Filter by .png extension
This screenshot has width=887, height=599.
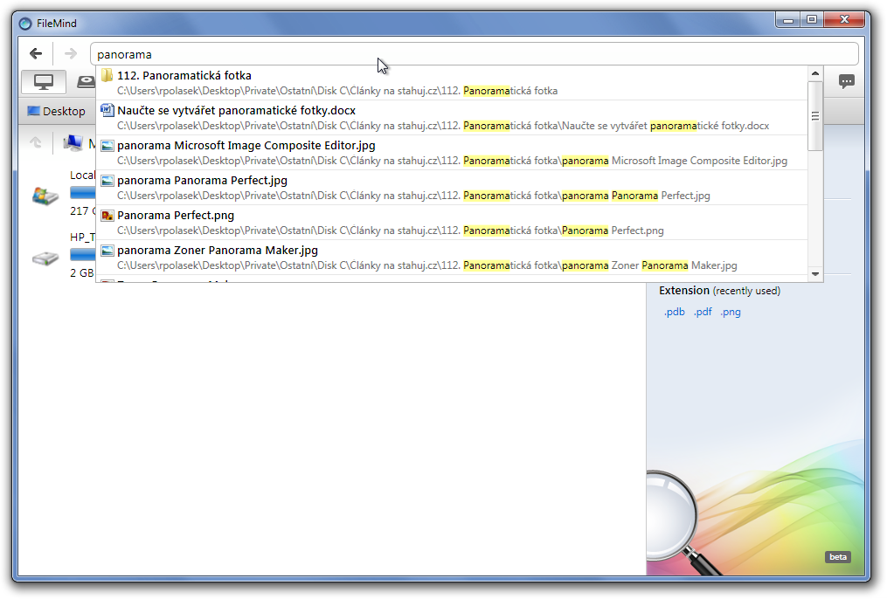(731, 312)
